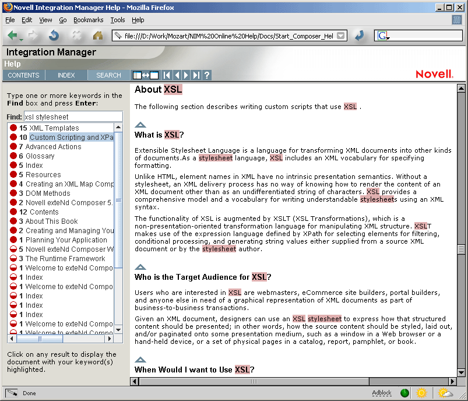The width and height of the screenshot is (468, 401).
Task: Click the browser Forward arrow
Action: (x=33, y=36)
